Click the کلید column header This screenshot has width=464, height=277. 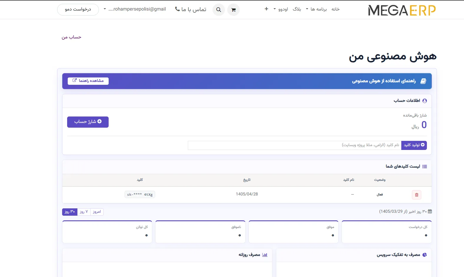[140, 180]
